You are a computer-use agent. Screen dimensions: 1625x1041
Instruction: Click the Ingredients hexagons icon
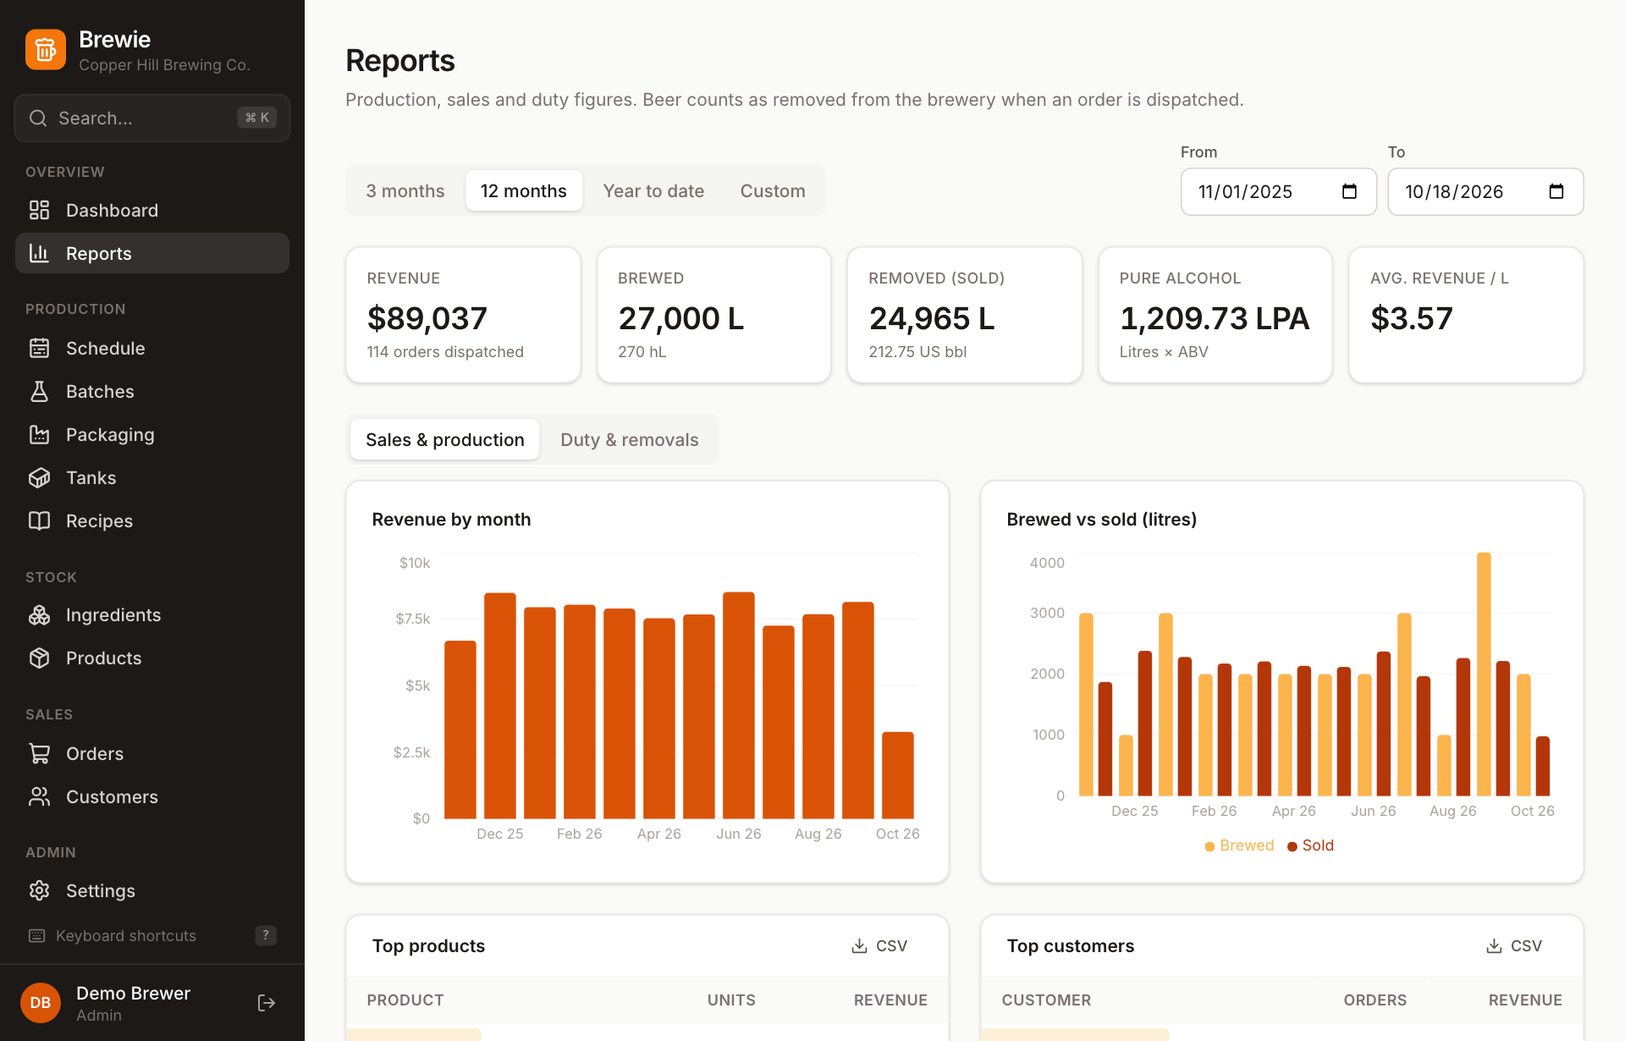pos(39,614)
